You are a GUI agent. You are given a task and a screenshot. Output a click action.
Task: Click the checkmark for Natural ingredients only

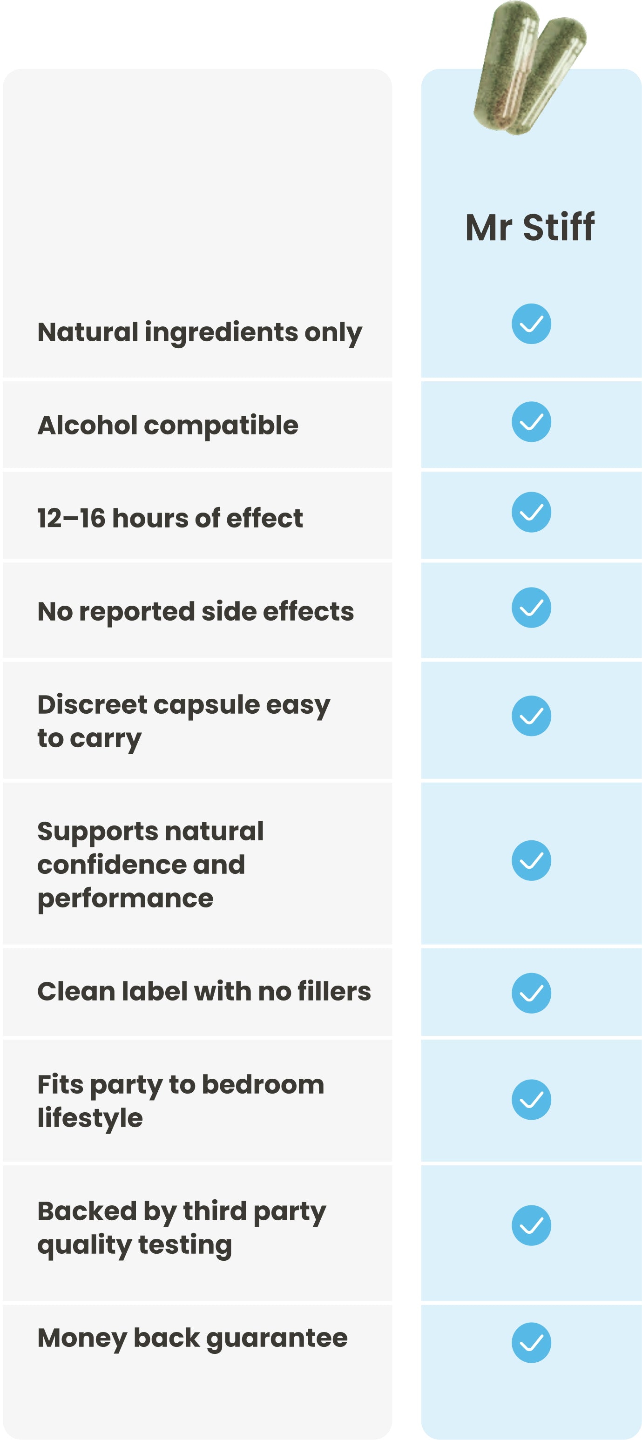point(531,324)
